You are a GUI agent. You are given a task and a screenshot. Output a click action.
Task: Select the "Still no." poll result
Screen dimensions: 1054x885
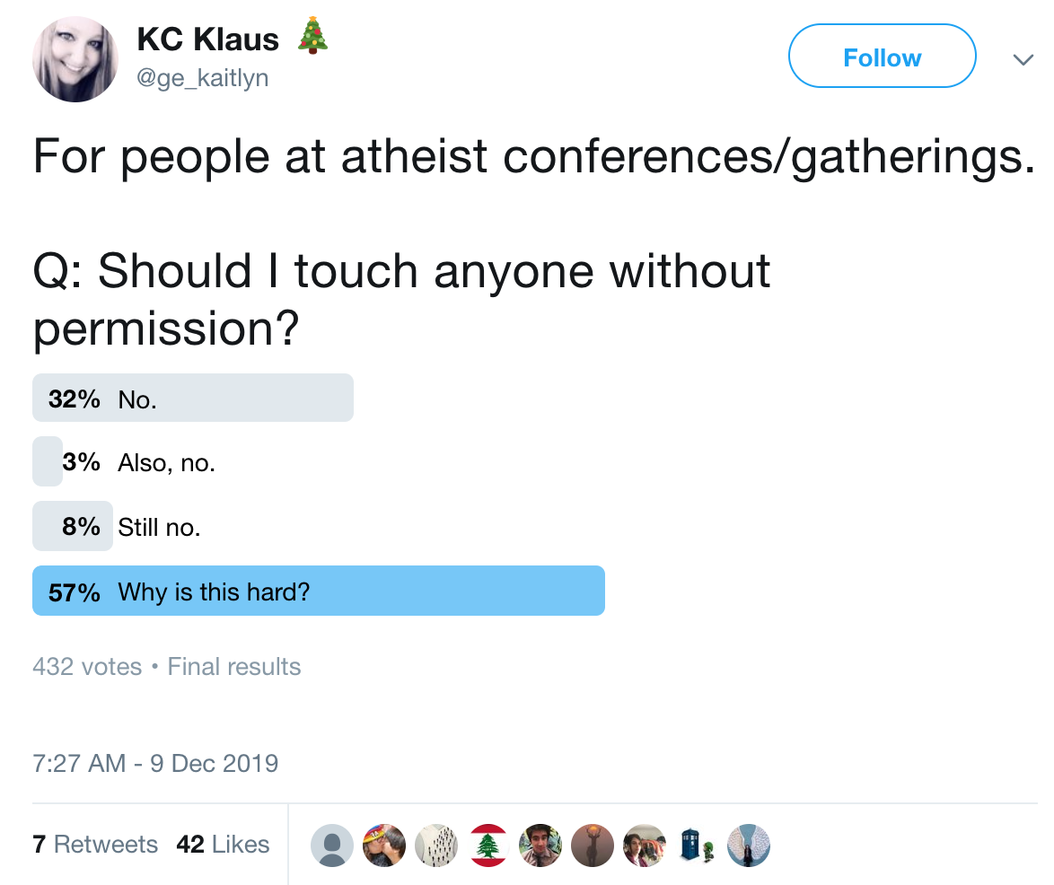(159, 527)
